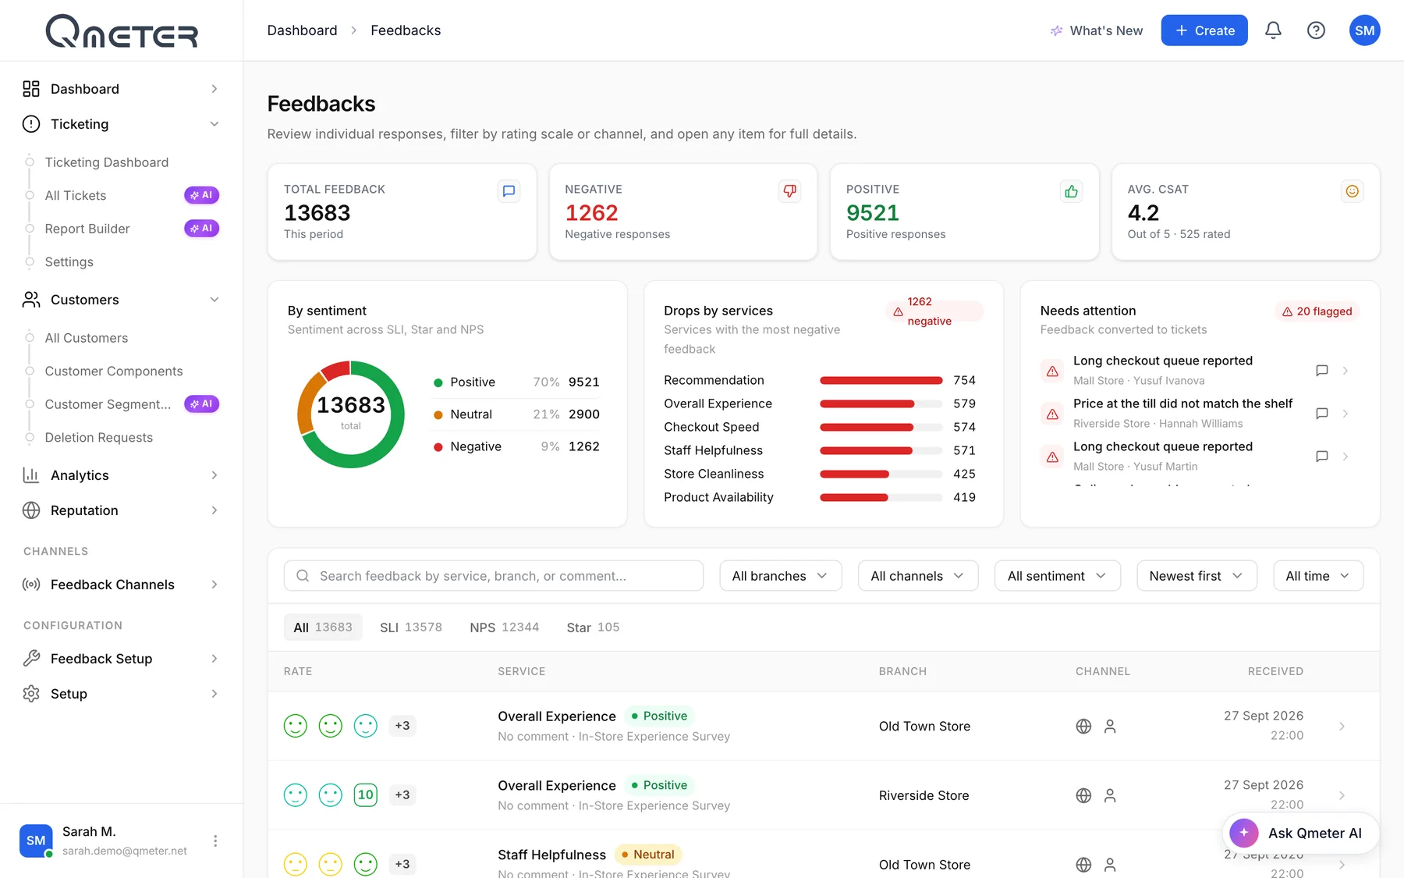Collapse the Ticketing section chevron
The height and width of the screenshot is (878, 1404).
[x=214, y=124]
